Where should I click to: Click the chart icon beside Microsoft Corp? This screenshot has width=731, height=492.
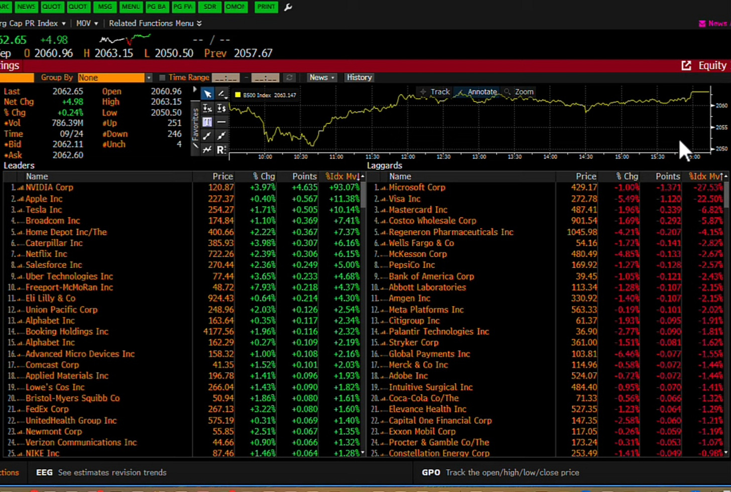(x=384, y=187)
